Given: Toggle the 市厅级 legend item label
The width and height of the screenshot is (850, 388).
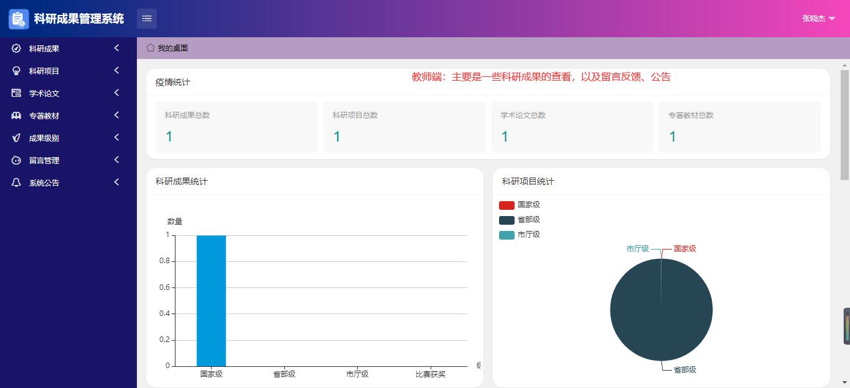Looking at the screenshot, I should 529,235.
